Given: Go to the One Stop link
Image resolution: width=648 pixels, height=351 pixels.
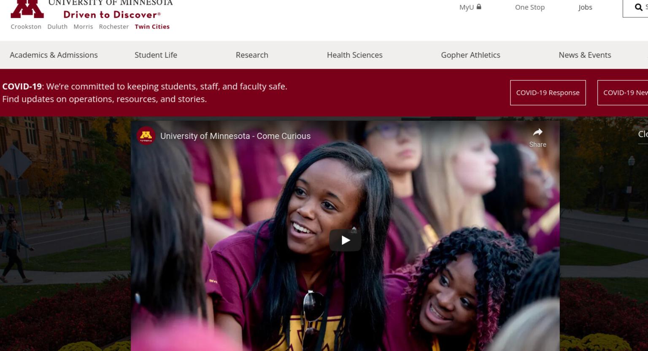Looking at the screenshot, I should 530,7.
